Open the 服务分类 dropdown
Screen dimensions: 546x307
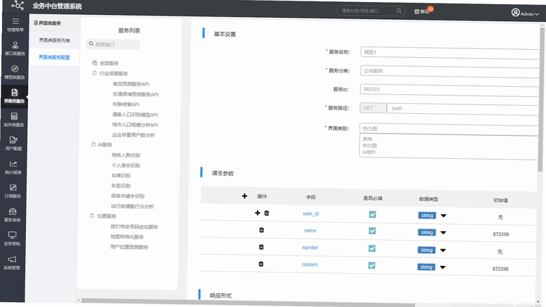450,71
